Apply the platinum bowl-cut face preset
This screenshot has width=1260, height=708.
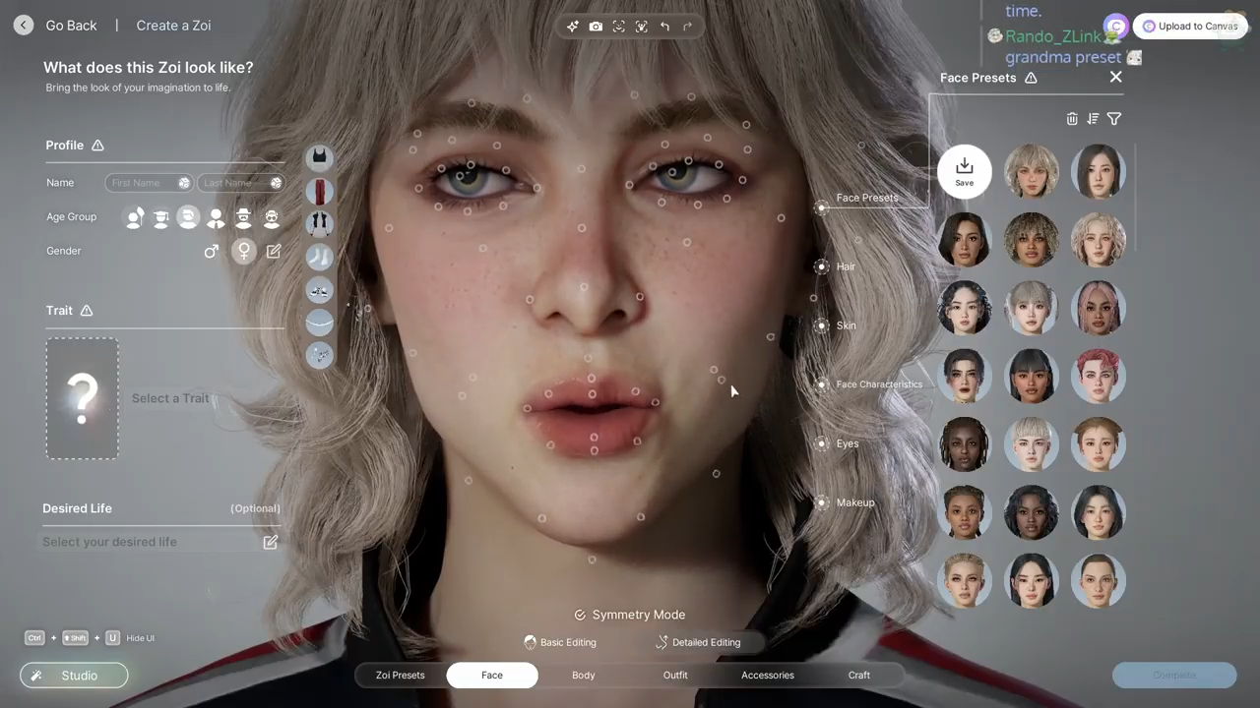(x=1032, y=444)
